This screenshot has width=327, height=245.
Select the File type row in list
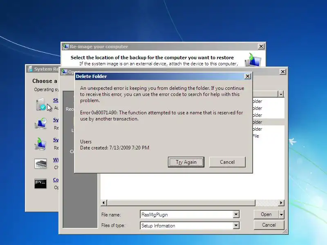[269, 136]
